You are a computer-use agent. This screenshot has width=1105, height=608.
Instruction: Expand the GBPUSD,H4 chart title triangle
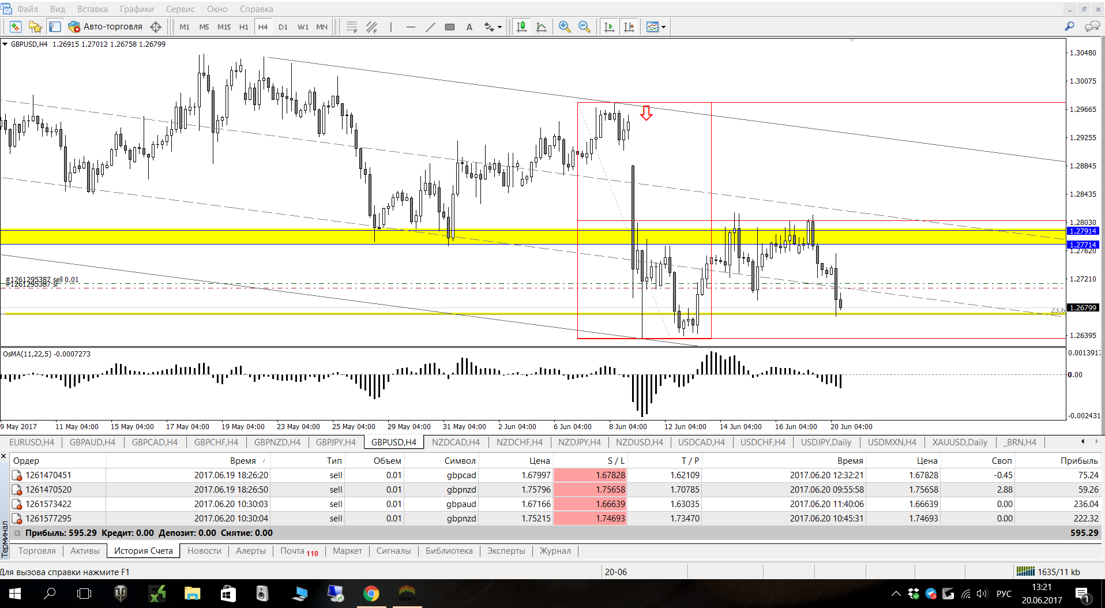pos(5,44)
